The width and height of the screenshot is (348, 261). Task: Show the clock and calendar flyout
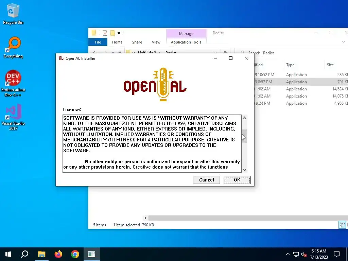tap(319, 254)
